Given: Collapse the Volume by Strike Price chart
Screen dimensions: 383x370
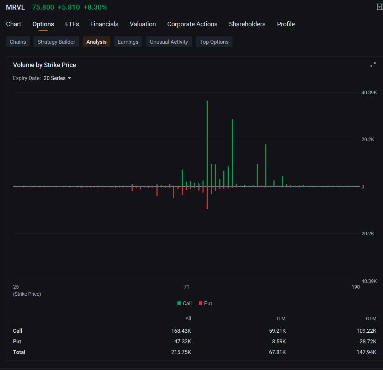Looking at the screenshot, I should point(373,65).
